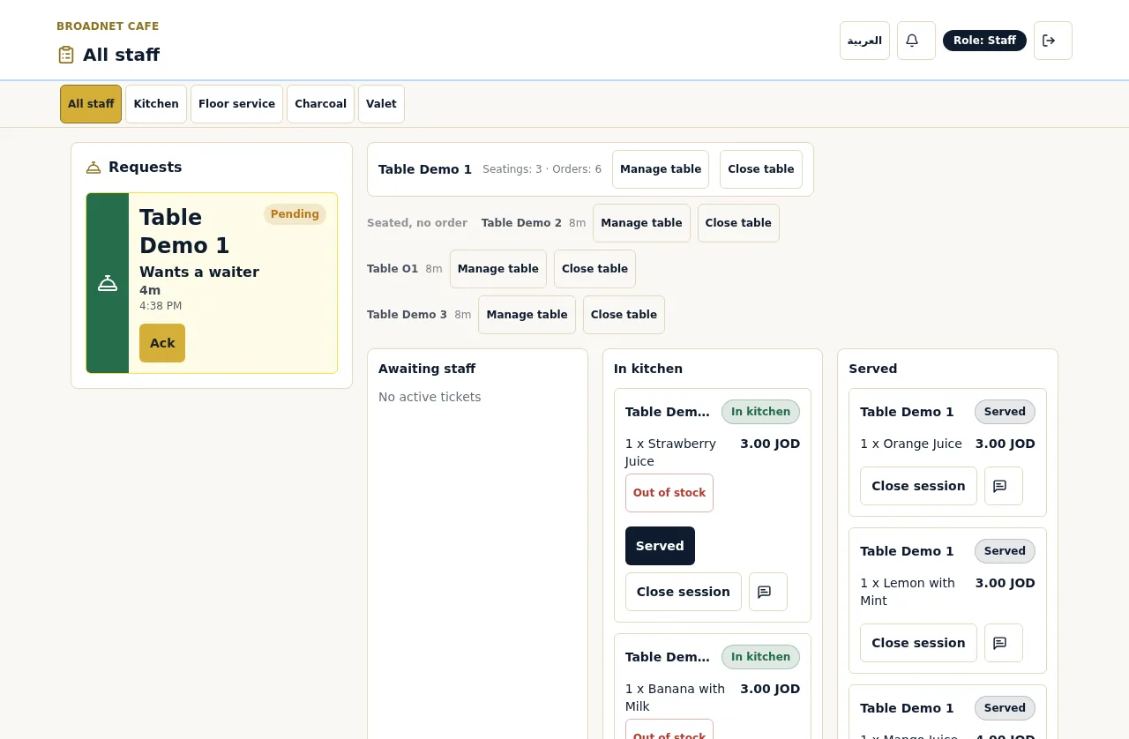The width and height of the screenshot is (1129, 739).
Task: Click the 'Wants a waiter' request text
Action: click(x=199, y=272)
